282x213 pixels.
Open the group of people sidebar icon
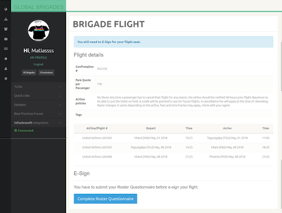pyautogui.click(x=6, y=29)
